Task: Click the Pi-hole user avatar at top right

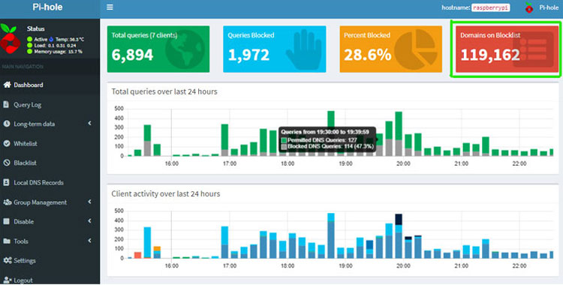Action: (x=529, y=7)
